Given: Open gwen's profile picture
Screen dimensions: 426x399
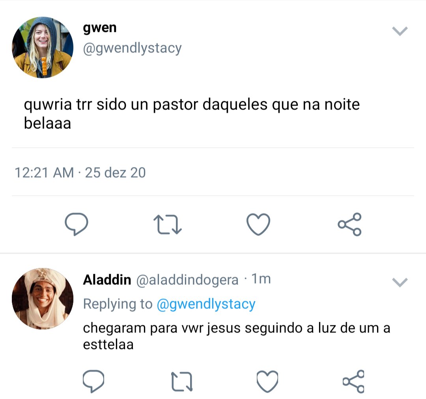Looking at the screenshot, I should tap(43, 48).
